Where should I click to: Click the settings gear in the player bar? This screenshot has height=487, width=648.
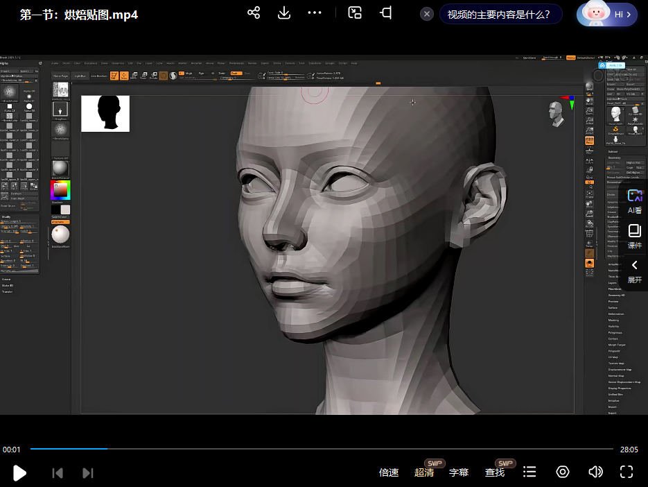[563, 472]
